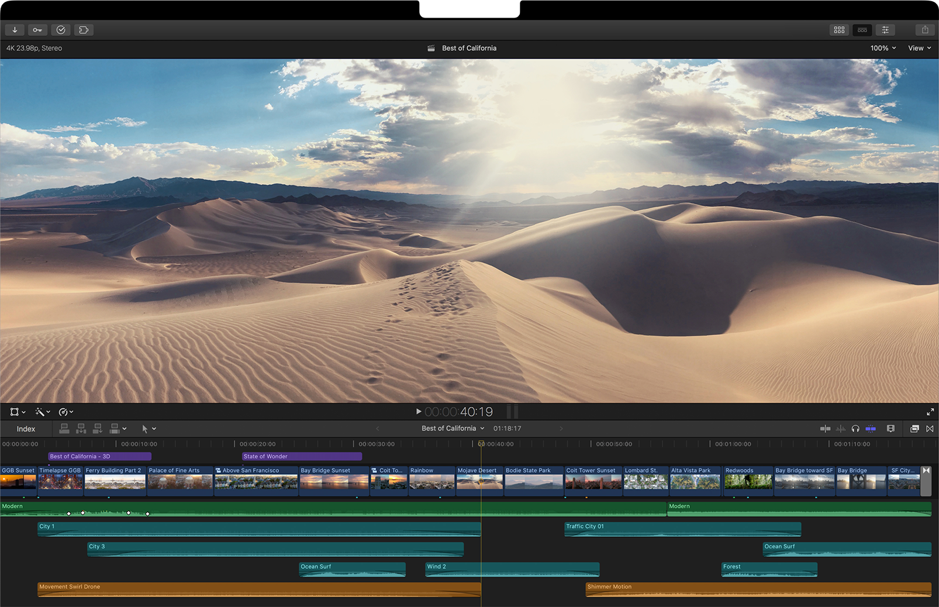Expand the viewer to full screen

click(x=931, y=412)
